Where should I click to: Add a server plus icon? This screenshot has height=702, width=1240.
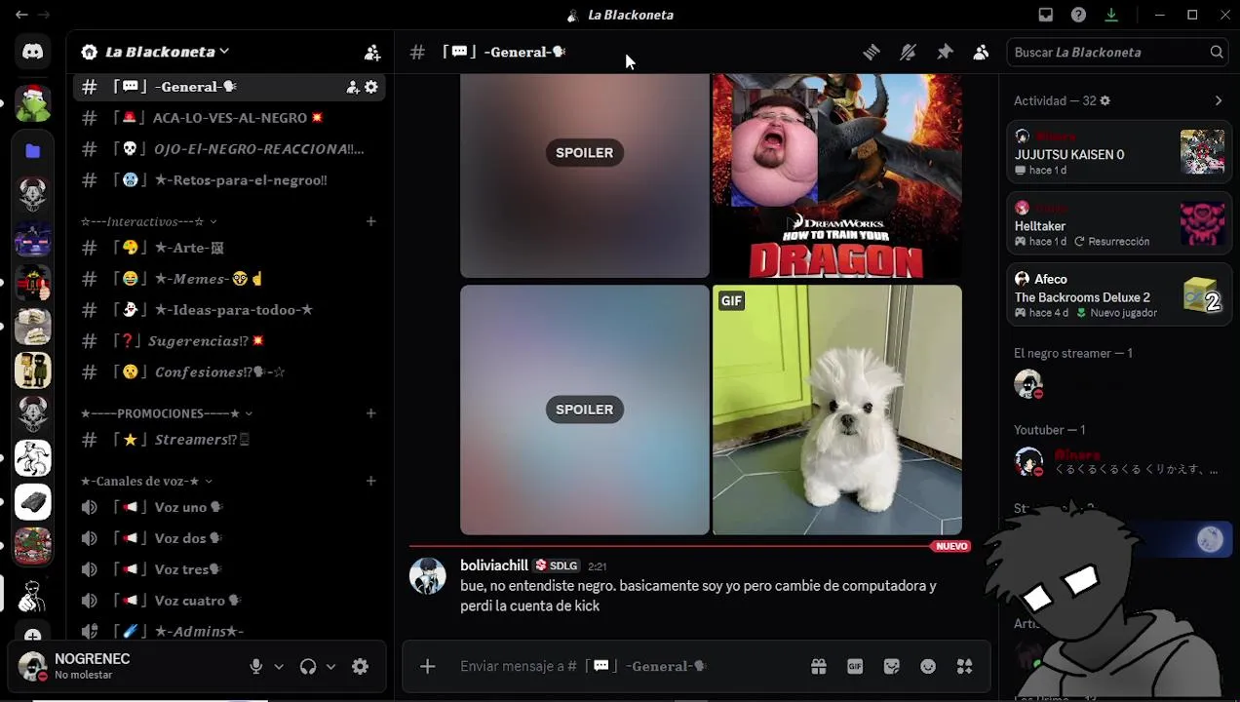click(x=33, y=636)
